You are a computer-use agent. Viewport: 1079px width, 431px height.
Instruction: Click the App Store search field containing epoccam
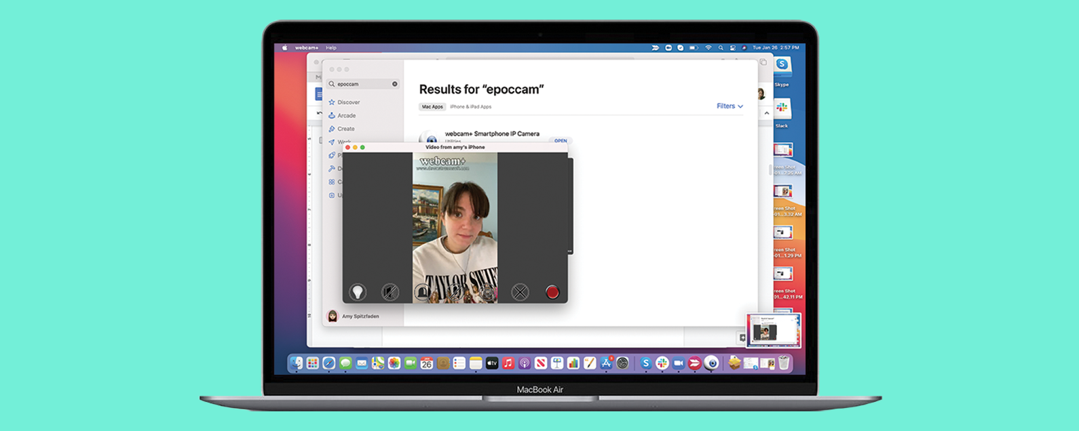[x=363, y=84]
